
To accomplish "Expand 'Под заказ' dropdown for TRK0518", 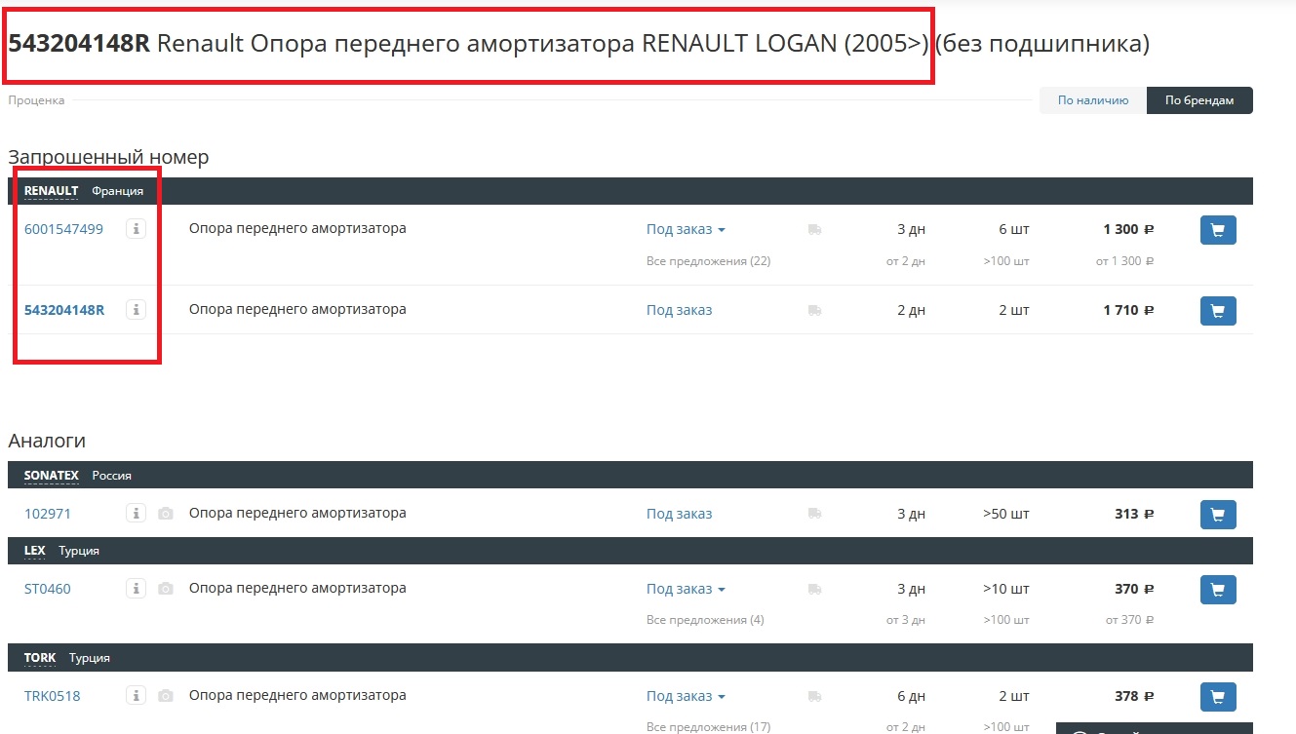I will [686, 696].
